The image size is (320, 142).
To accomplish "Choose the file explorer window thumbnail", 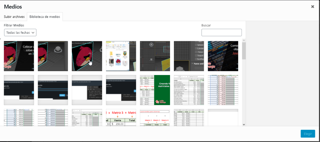I will click(x=121, y=56).
